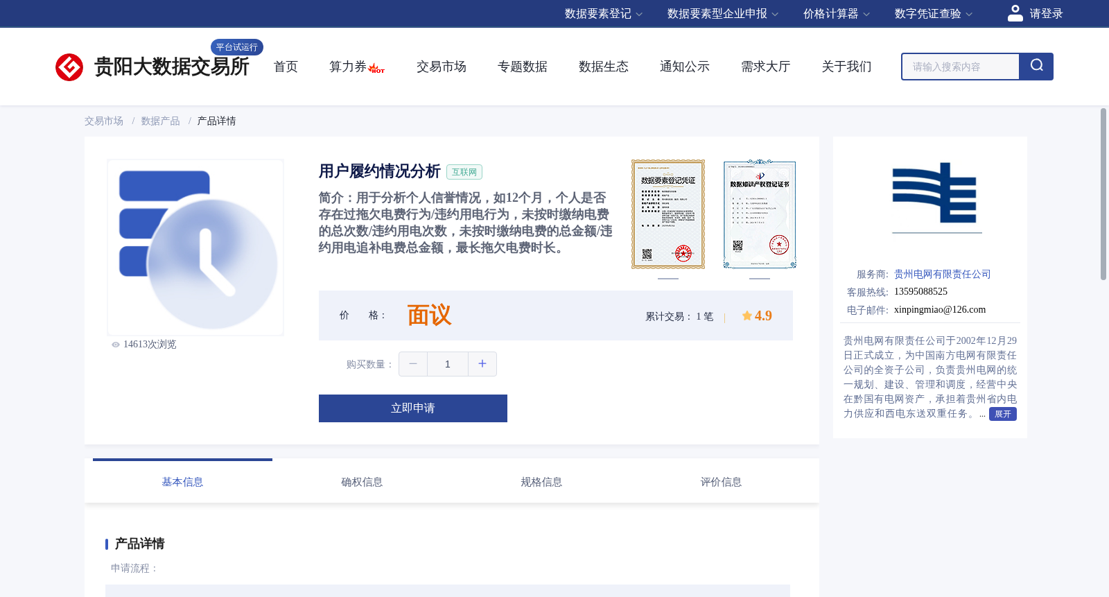The height and width of the screenshot is (597, 1109).
Task: Click the 数据产品 breadcrumb link
Action: 161,121
